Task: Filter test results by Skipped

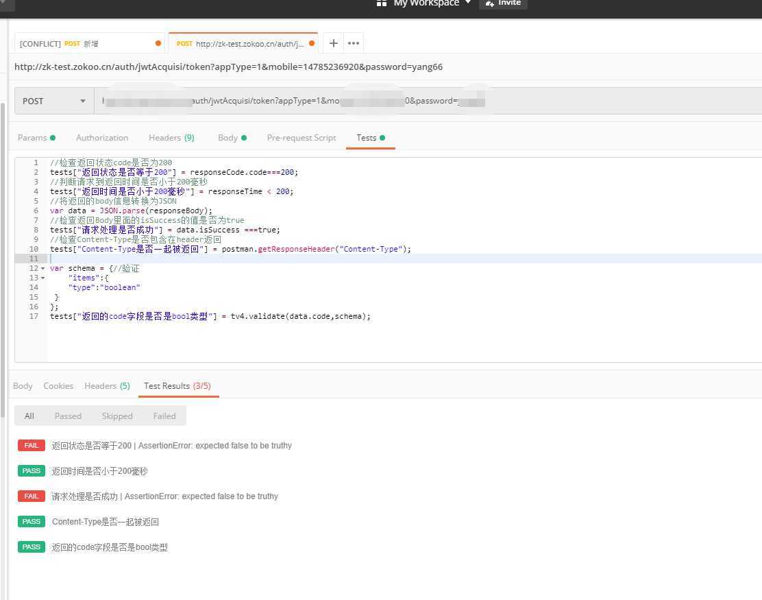Action: [117, 416]
